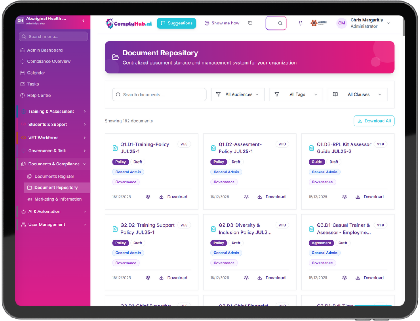Image resolution: width=420 pixels, height=321 pixels.
Task: Click document icon of Q1.D2-Assesment-Policy
Action: pos(213,148)
